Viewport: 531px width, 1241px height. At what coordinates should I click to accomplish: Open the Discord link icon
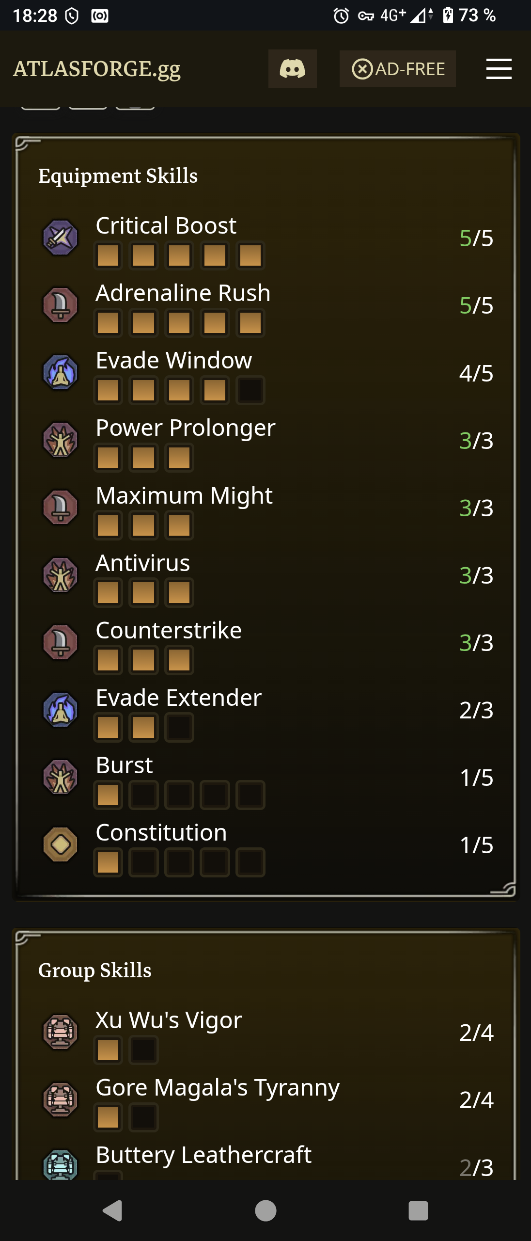coord(293,69)
